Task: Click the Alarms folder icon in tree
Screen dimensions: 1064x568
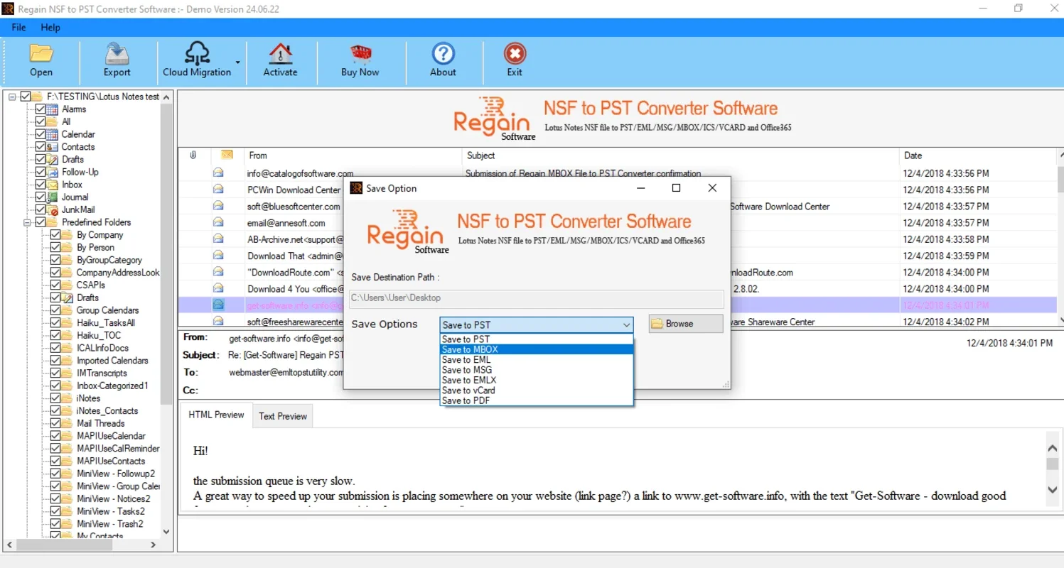Action: point(52,109)
